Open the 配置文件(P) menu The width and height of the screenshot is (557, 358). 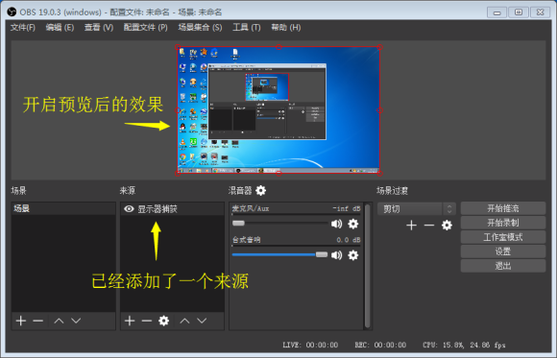click(x=146, y=27)
